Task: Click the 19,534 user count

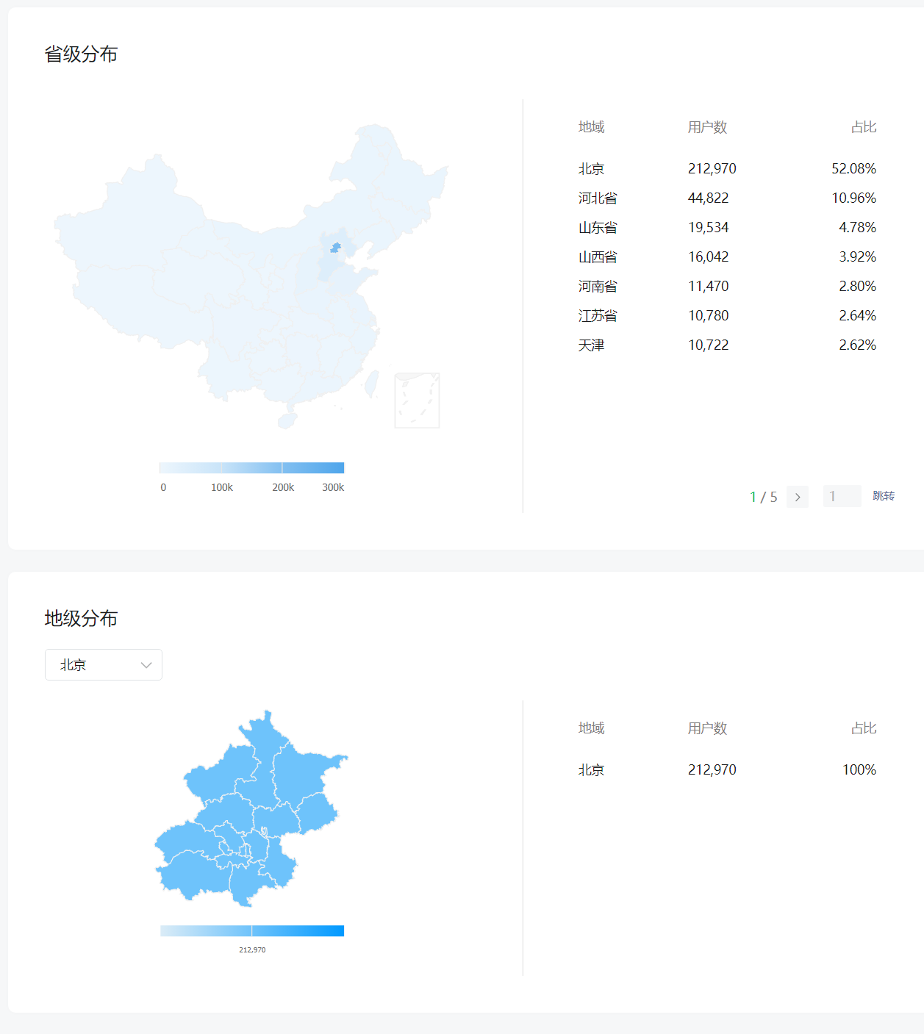Action: point(708,227)
